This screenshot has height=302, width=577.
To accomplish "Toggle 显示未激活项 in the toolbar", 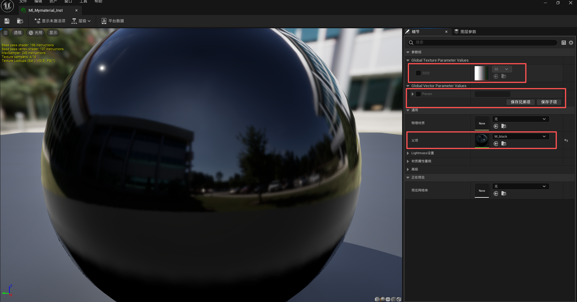I will point(50,21).
